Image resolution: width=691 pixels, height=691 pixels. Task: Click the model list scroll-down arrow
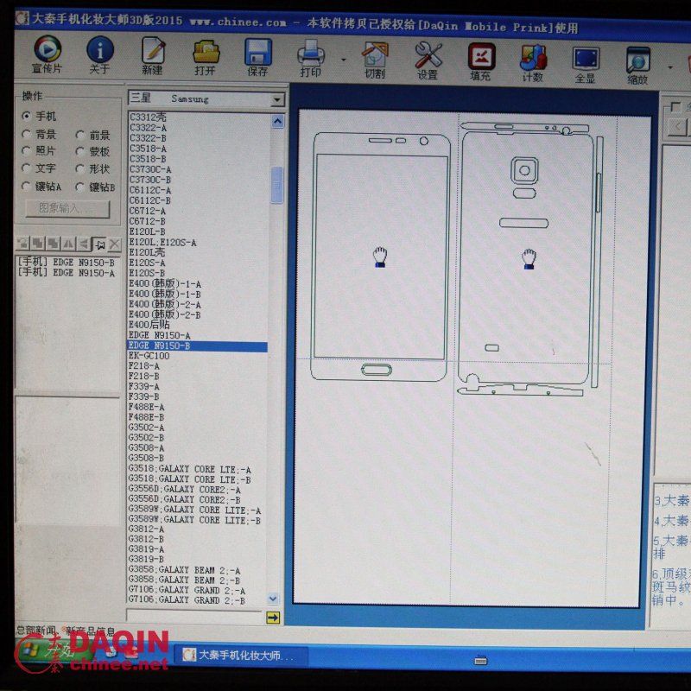273,599
